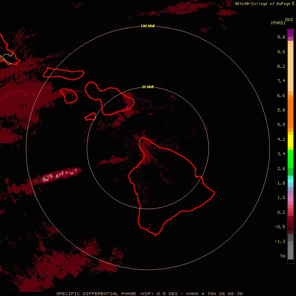Click the green high-KDP pixel in the radar streak
The image size is (296, 296).
44,179
